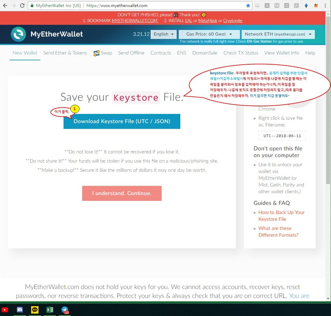Image resolution: width=331 pixels, height=316 pixels.
Task: Open the English language dropdown
Action: tap(164, 34)
